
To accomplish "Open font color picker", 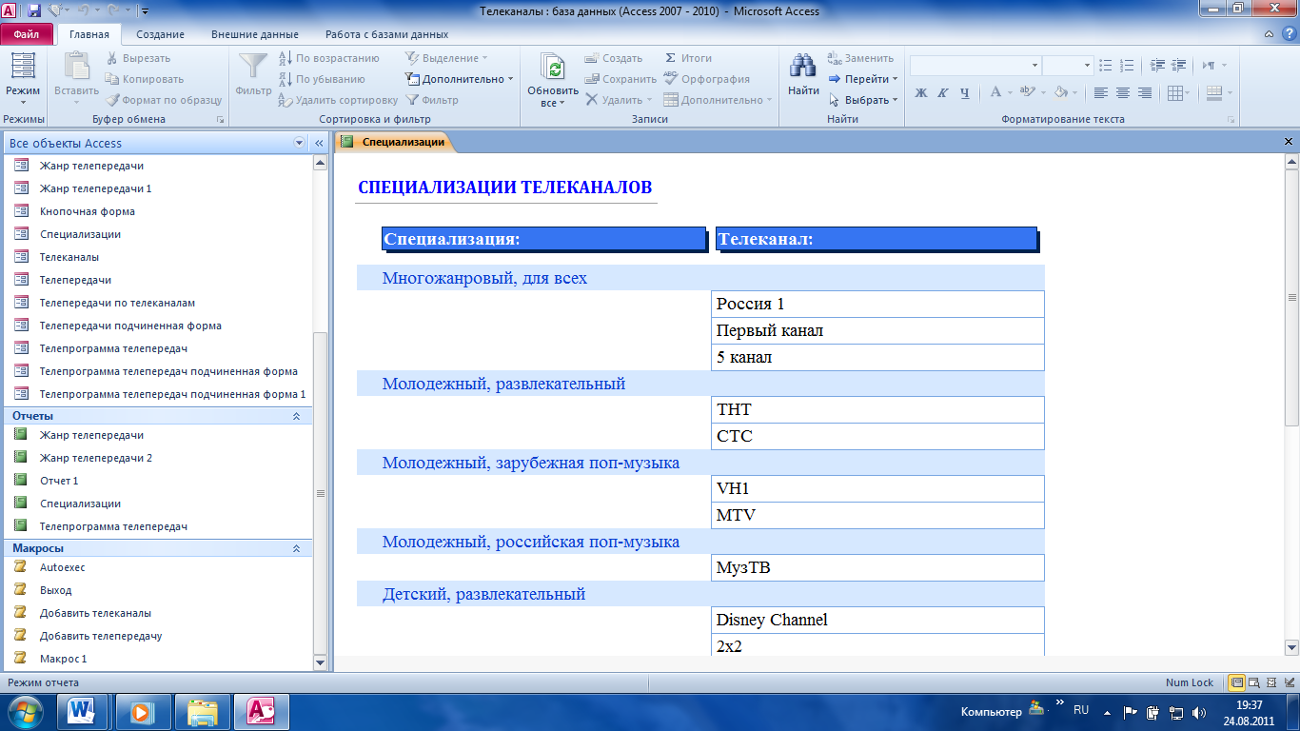I will coord(1000,92).
